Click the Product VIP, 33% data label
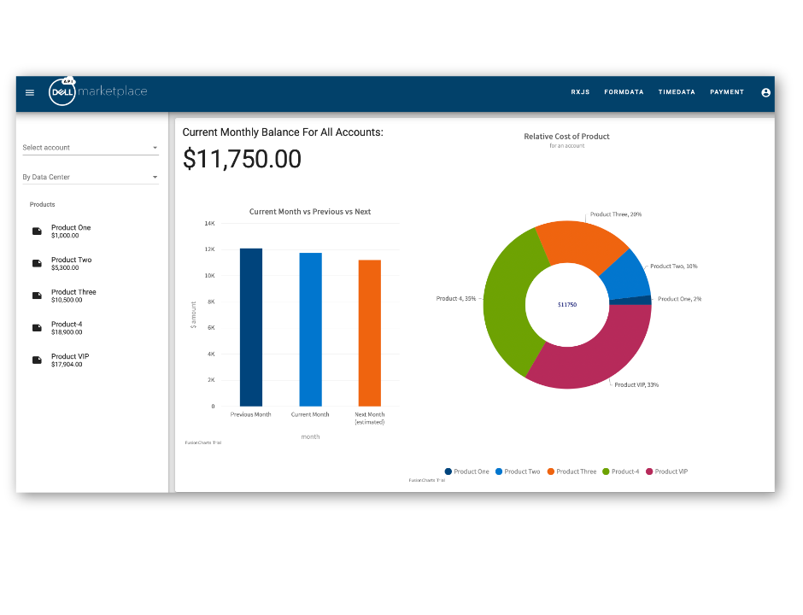This screenshot has height=615, width=803. 636,385
